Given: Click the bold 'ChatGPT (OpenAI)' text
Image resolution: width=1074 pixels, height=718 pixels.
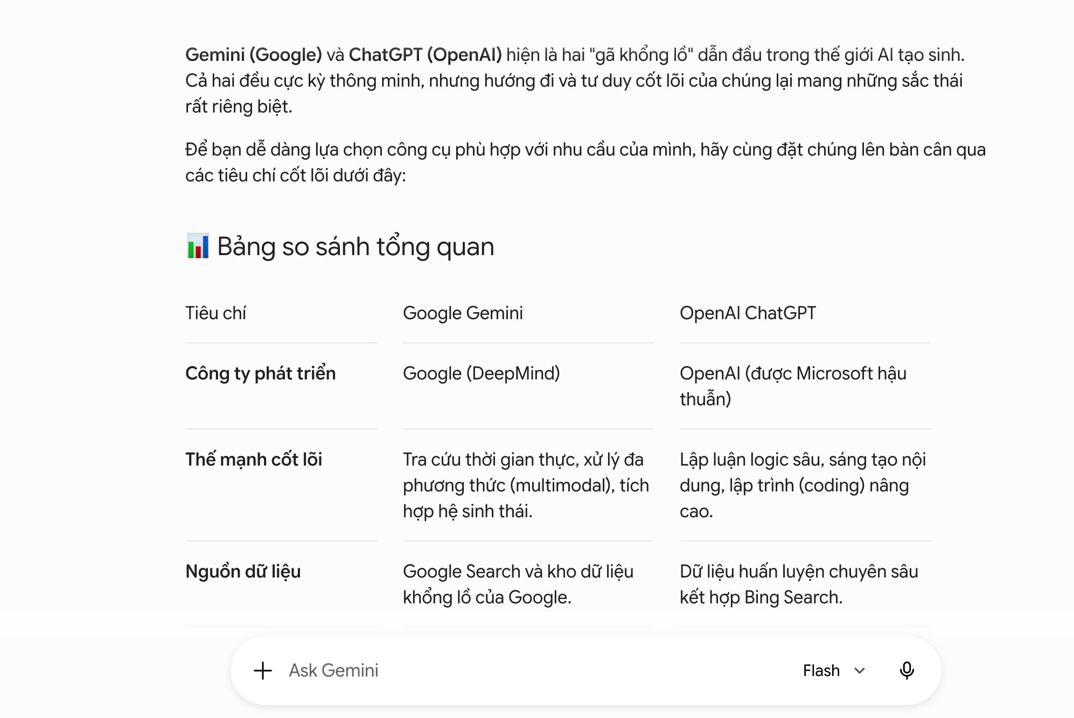Looking at the screenshot, I should coord(426,55).
